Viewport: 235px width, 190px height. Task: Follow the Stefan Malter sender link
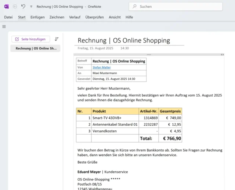[101, 67]
